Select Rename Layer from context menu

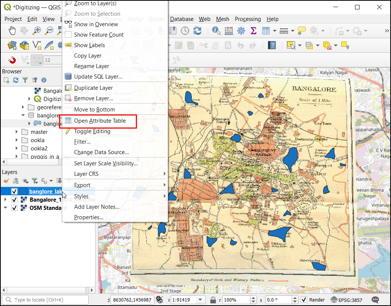pyautogui.click(x=91, y=66)
